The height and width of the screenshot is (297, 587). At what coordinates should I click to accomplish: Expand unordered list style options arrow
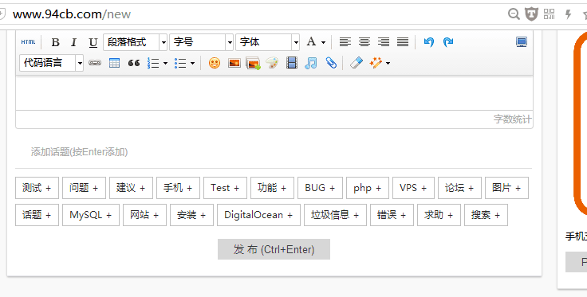point(192,64)
